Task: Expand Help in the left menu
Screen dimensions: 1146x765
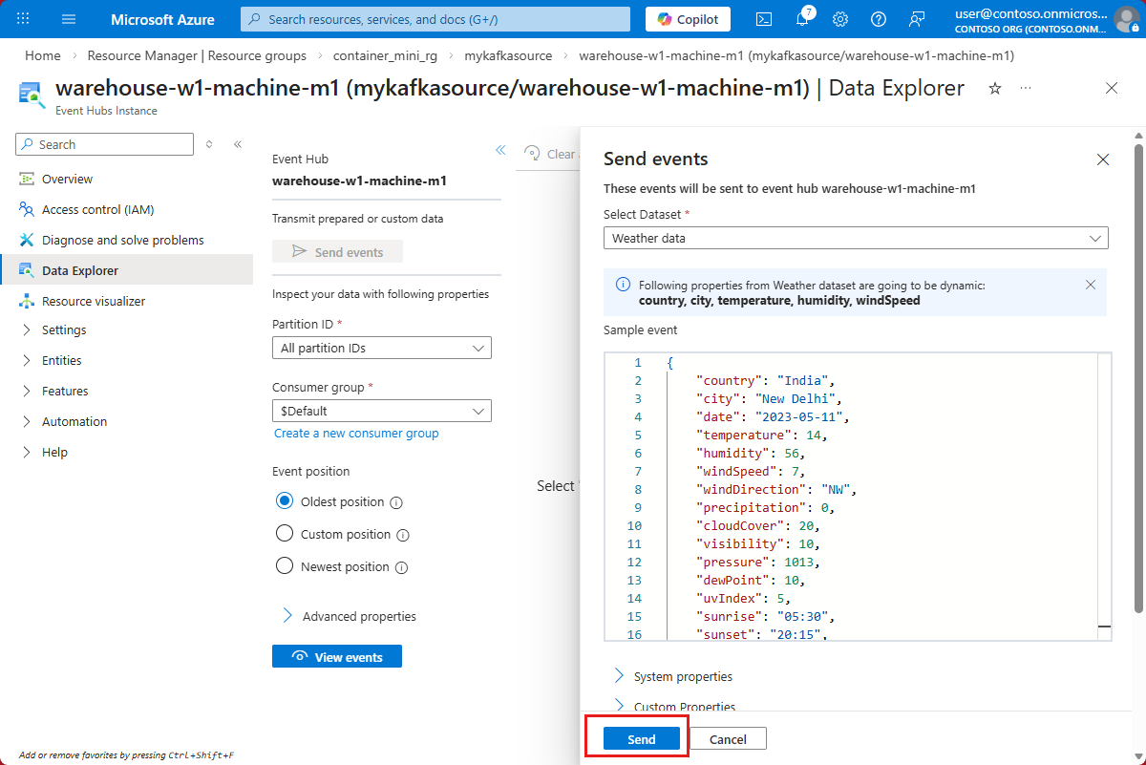Action: (x=44, y=453)
